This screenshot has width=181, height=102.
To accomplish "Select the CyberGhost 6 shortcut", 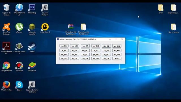I will click(45, 28).
